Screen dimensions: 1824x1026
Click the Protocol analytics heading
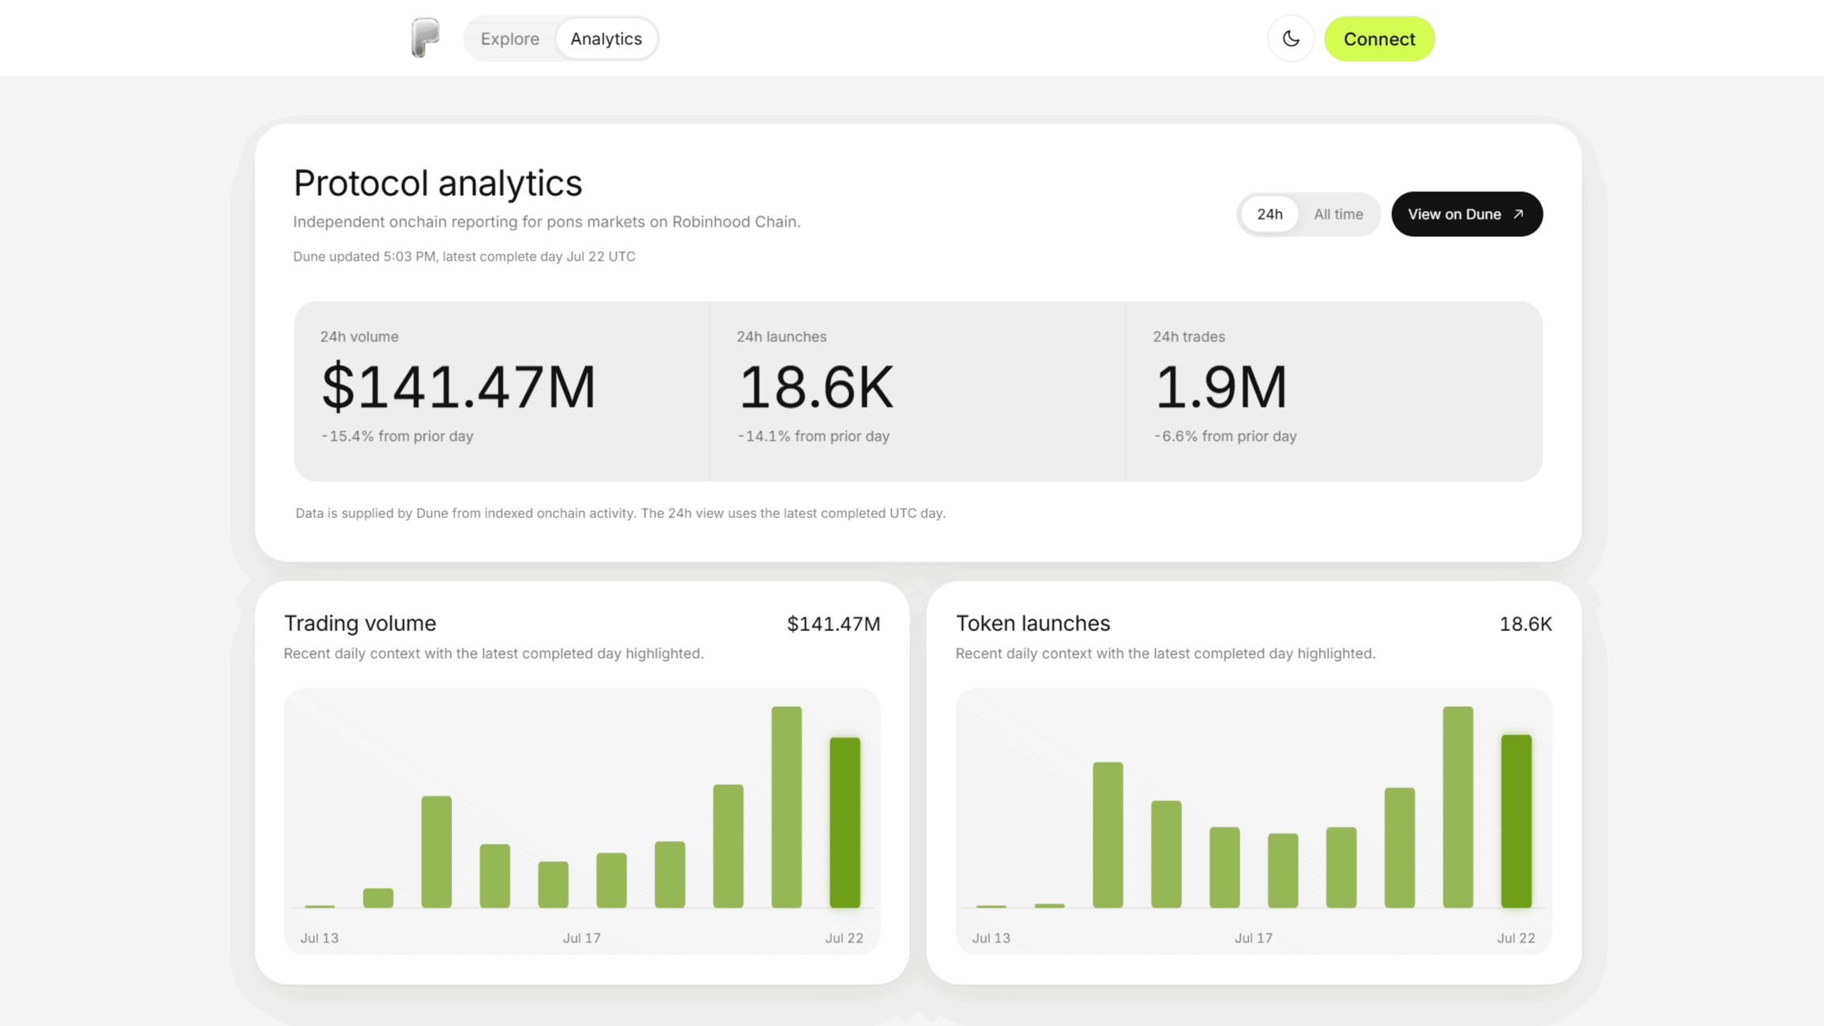click(438, 183)
